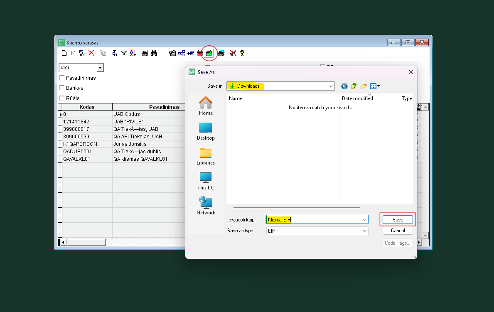Click the funnel filter icon
494x312 pixels.
[124, 53]
